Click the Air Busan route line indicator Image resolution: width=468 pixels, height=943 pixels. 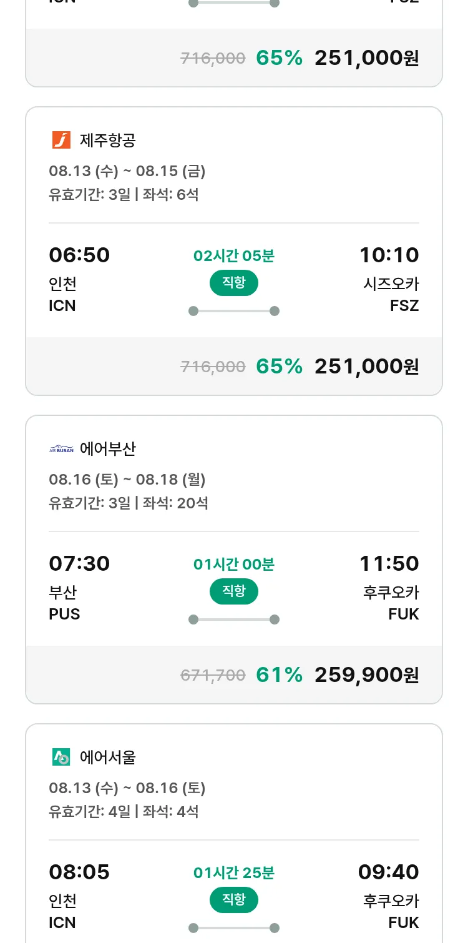point(234,620)
